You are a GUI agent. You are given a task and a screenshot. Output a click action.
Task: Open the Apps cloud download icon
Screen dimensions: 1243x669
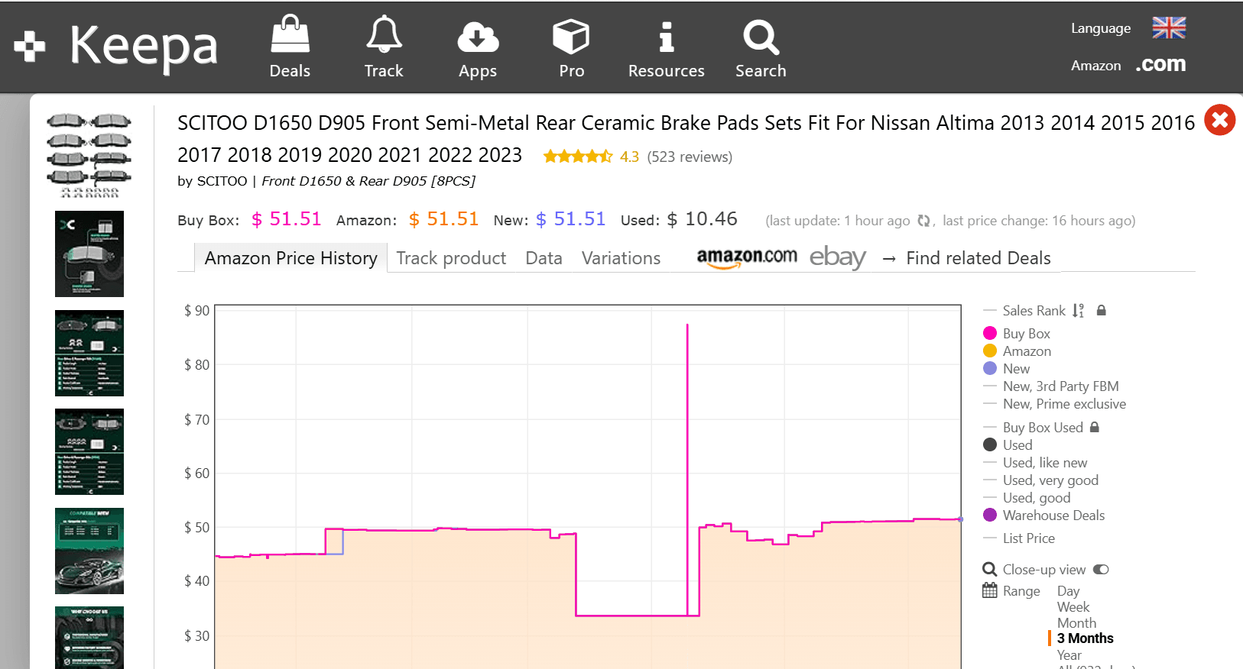pos(478,37)
